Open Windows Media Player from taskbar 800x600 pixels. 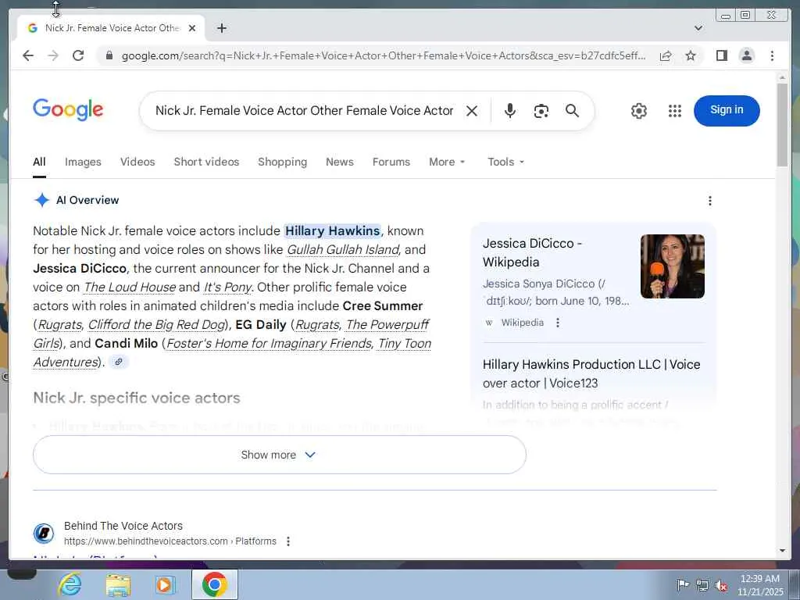pos(164,584)
